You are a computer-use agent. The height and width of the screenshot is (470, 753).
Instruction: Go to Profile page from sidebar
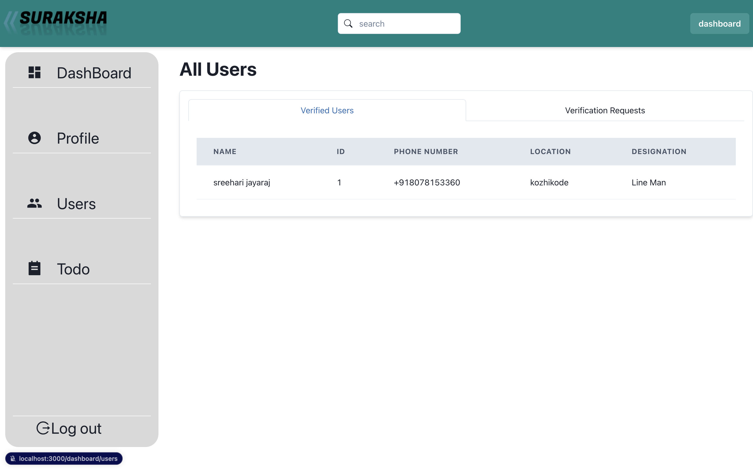click(x=78, y=138)
